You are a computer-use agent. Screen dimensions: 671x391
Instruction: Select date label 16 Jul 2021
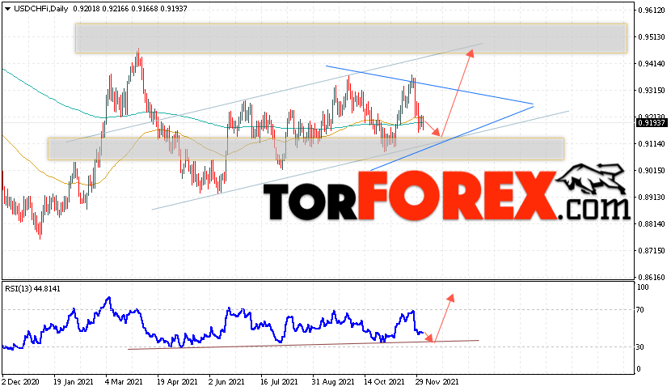pos(279,381)
